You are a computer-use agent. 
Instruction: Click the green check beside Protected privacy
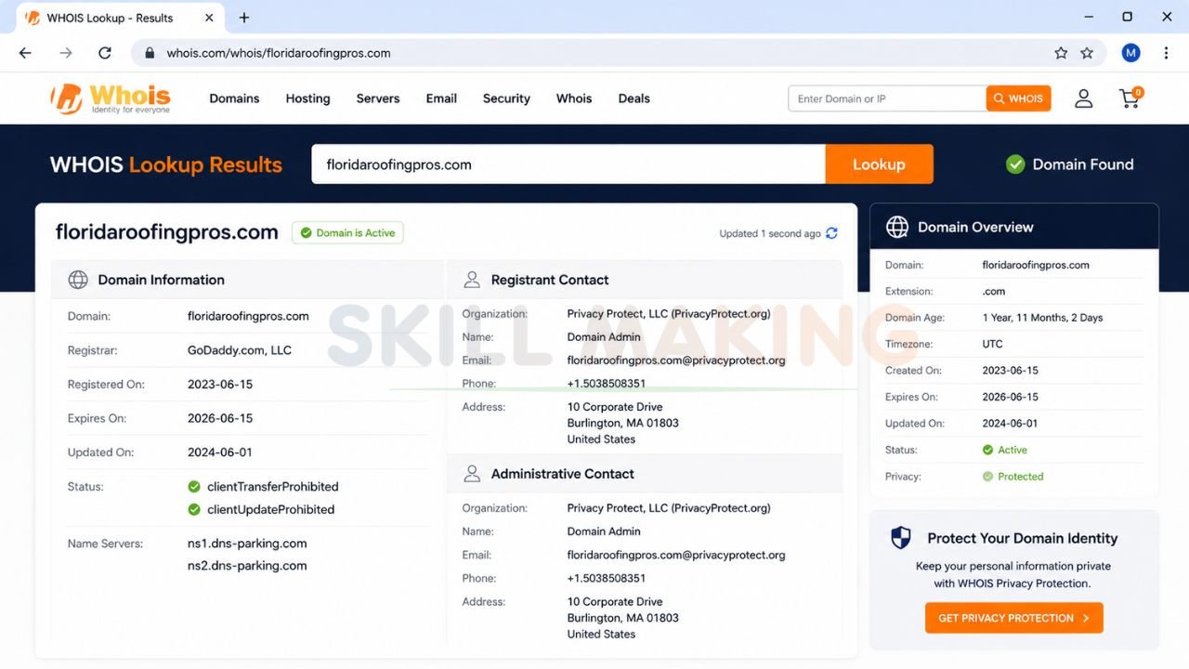pos(988,477)
